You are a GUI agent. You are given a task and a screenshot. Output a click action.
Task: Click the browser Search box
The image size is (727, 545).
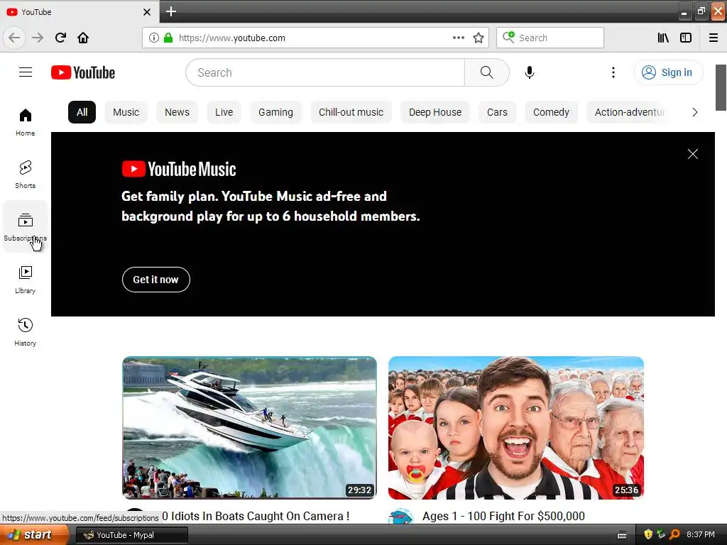[550, 38]
